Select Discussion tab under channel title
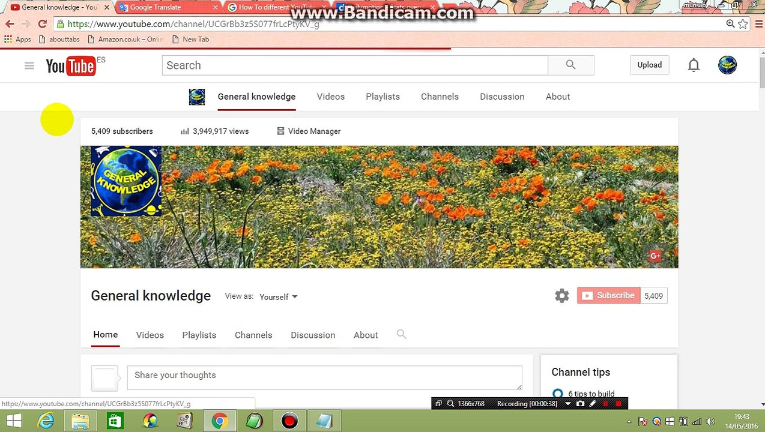This screenshot has height=432, width=765. pyautogui.click(x=313, y=335)
